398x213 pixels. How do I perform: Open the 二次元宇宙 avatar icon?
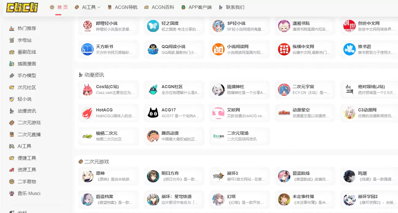(x=284, y=90)
